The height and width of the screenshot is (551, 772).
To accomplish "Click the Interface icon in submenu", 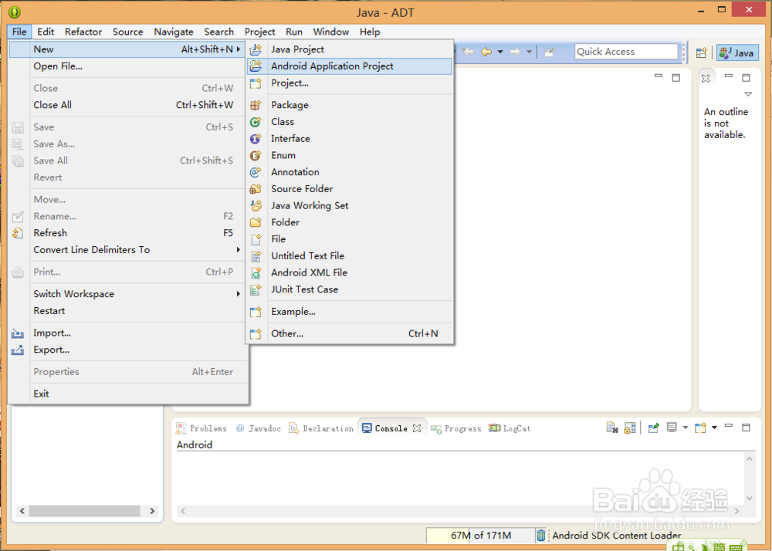I will (x=256, y=138).
